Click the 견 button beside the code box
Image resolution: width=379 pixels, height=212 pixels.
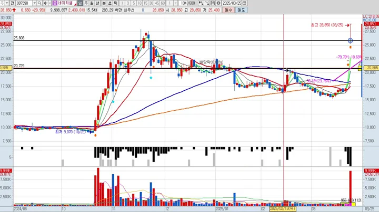[13, 3]
